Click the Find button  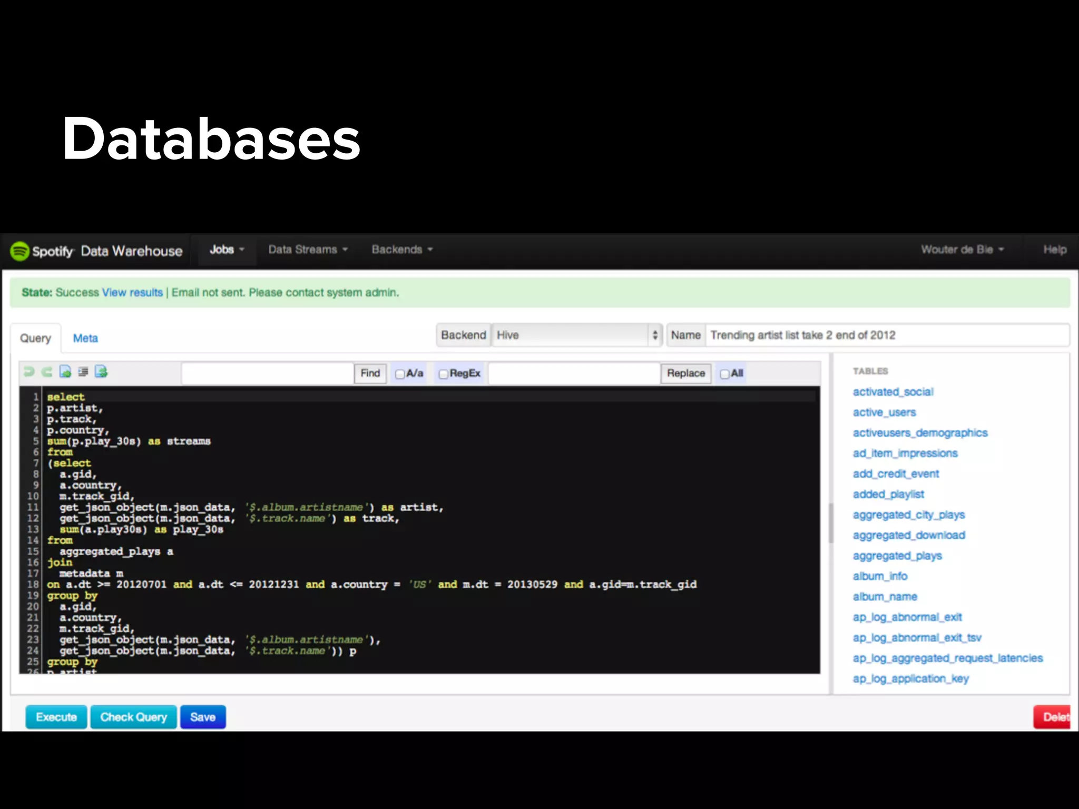click(x=370, y=373)
